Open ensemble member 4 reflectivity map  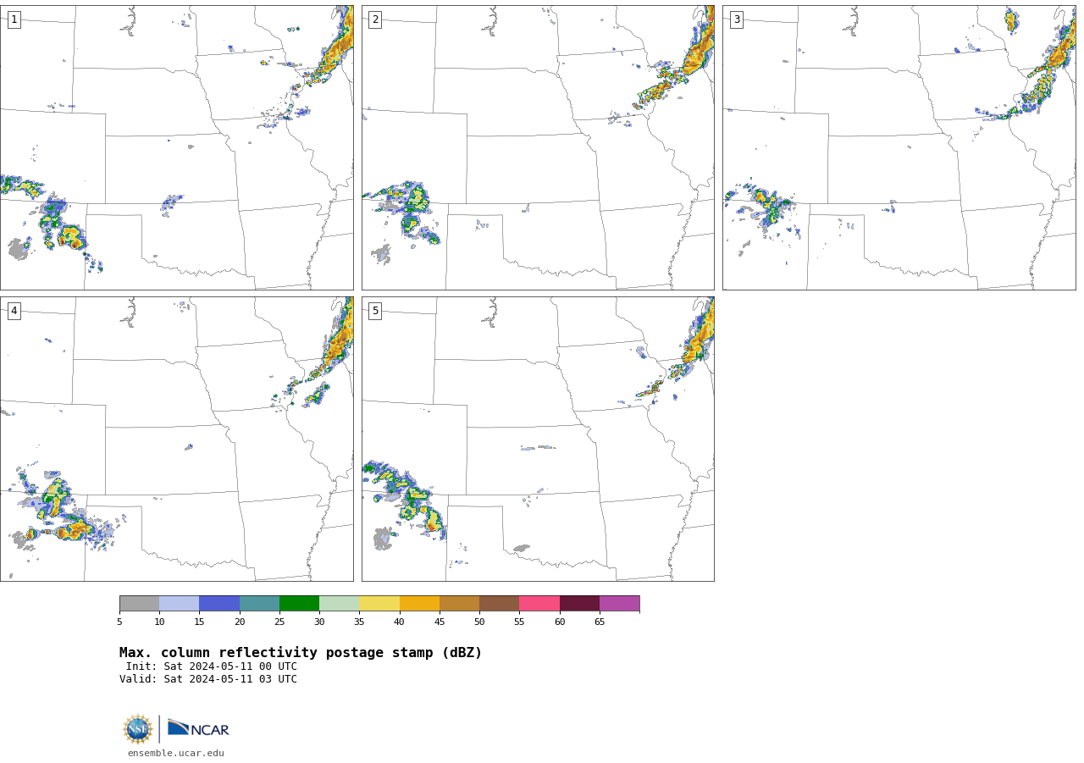pyautogui.click(x=176, y=439)
